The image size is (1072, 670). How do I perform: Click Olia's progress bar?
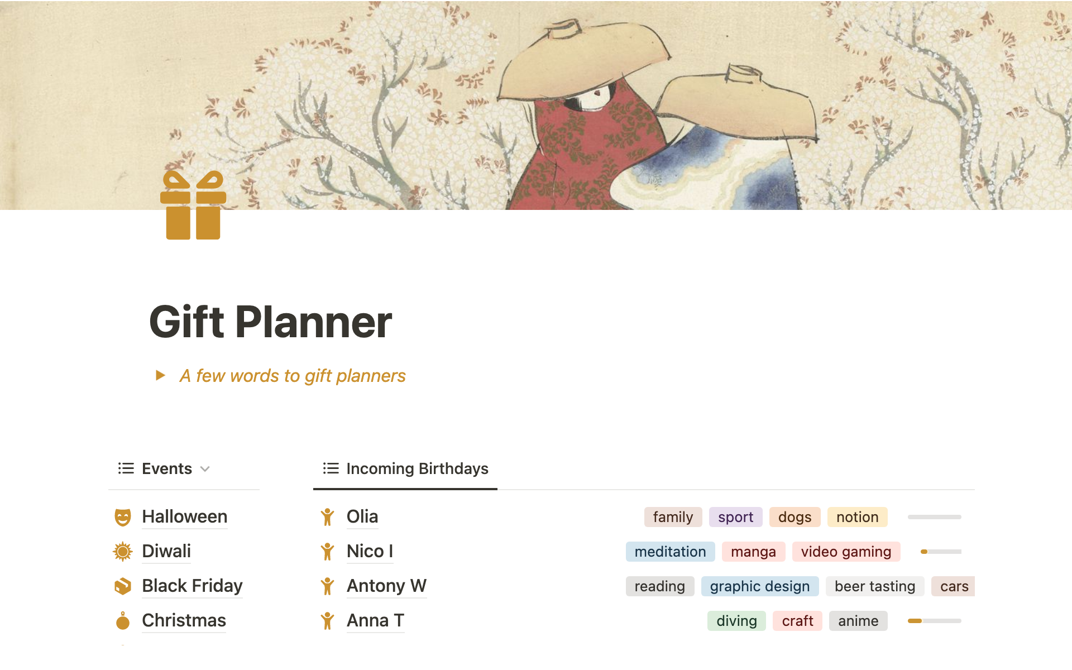click(934, 517)
